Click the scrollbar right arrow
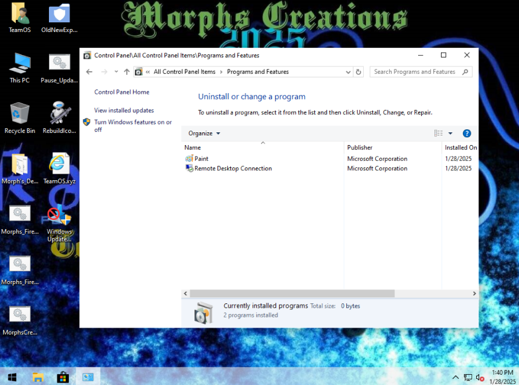Viewport: 519px width, 385px height. pos(474,293)
